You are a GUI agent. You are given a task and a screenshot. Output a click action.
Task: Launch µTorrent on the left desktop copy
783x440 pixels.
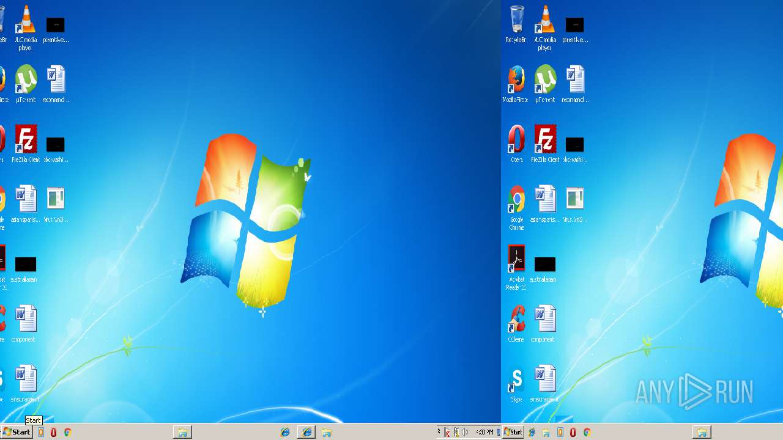pos(26,84)
